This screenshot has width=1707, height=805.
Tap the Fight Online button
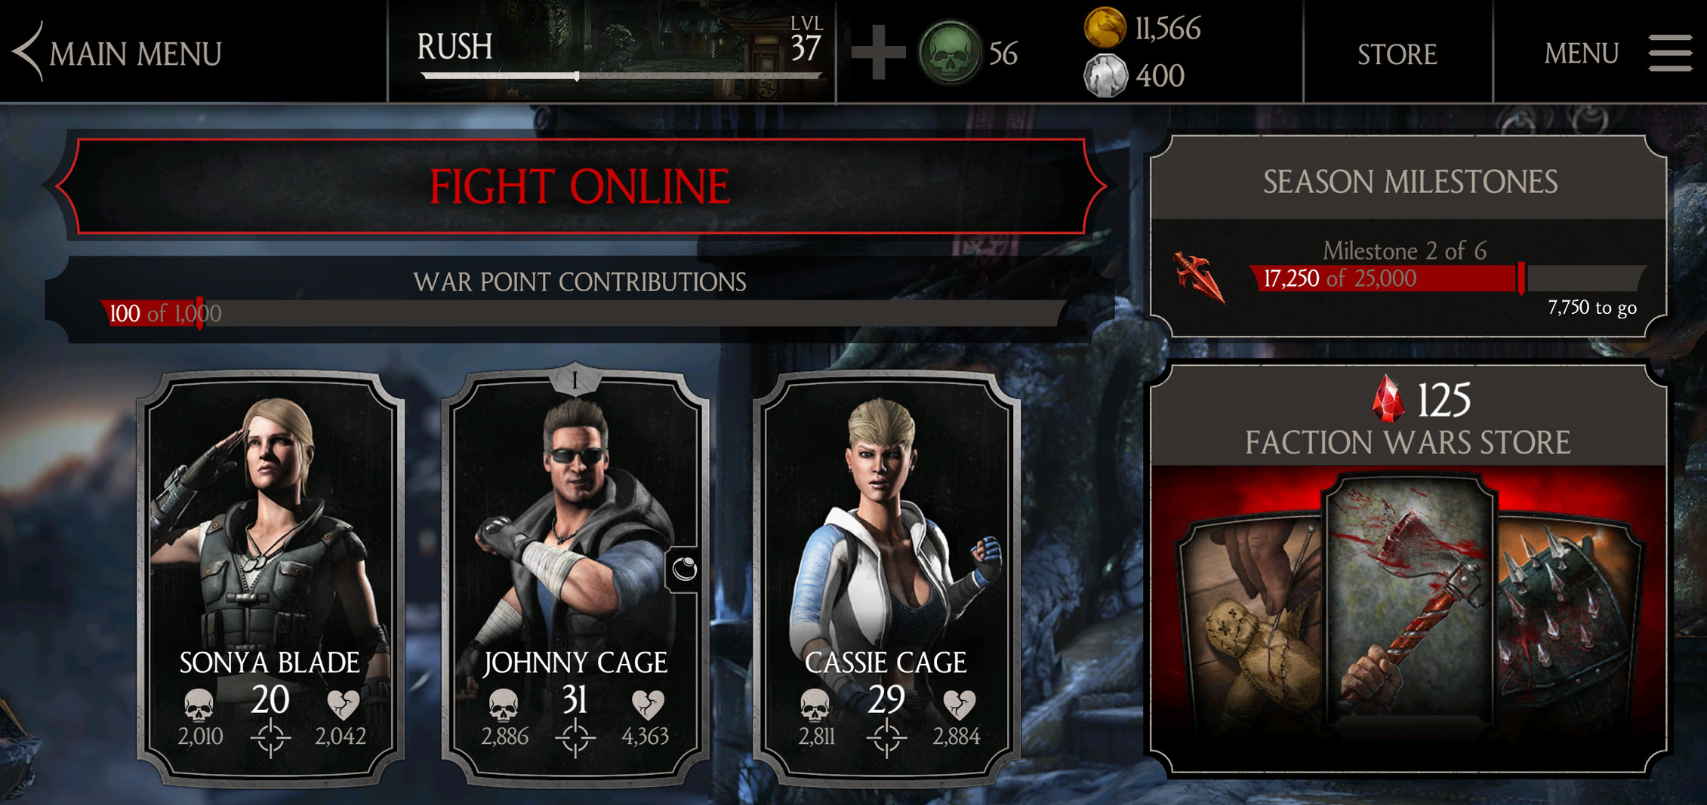[580, 186]
